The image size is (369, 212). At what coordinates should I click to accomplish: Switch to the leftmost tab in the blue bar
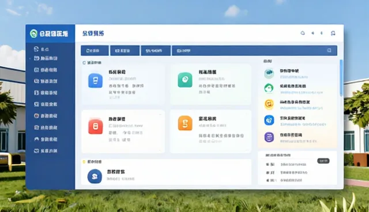point(95,51)
